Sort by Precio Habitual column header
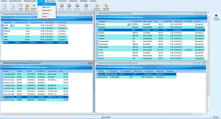Image resolution: width=221 pixels, height=119 pixels. pyautogui.click(x=127, y=71)
